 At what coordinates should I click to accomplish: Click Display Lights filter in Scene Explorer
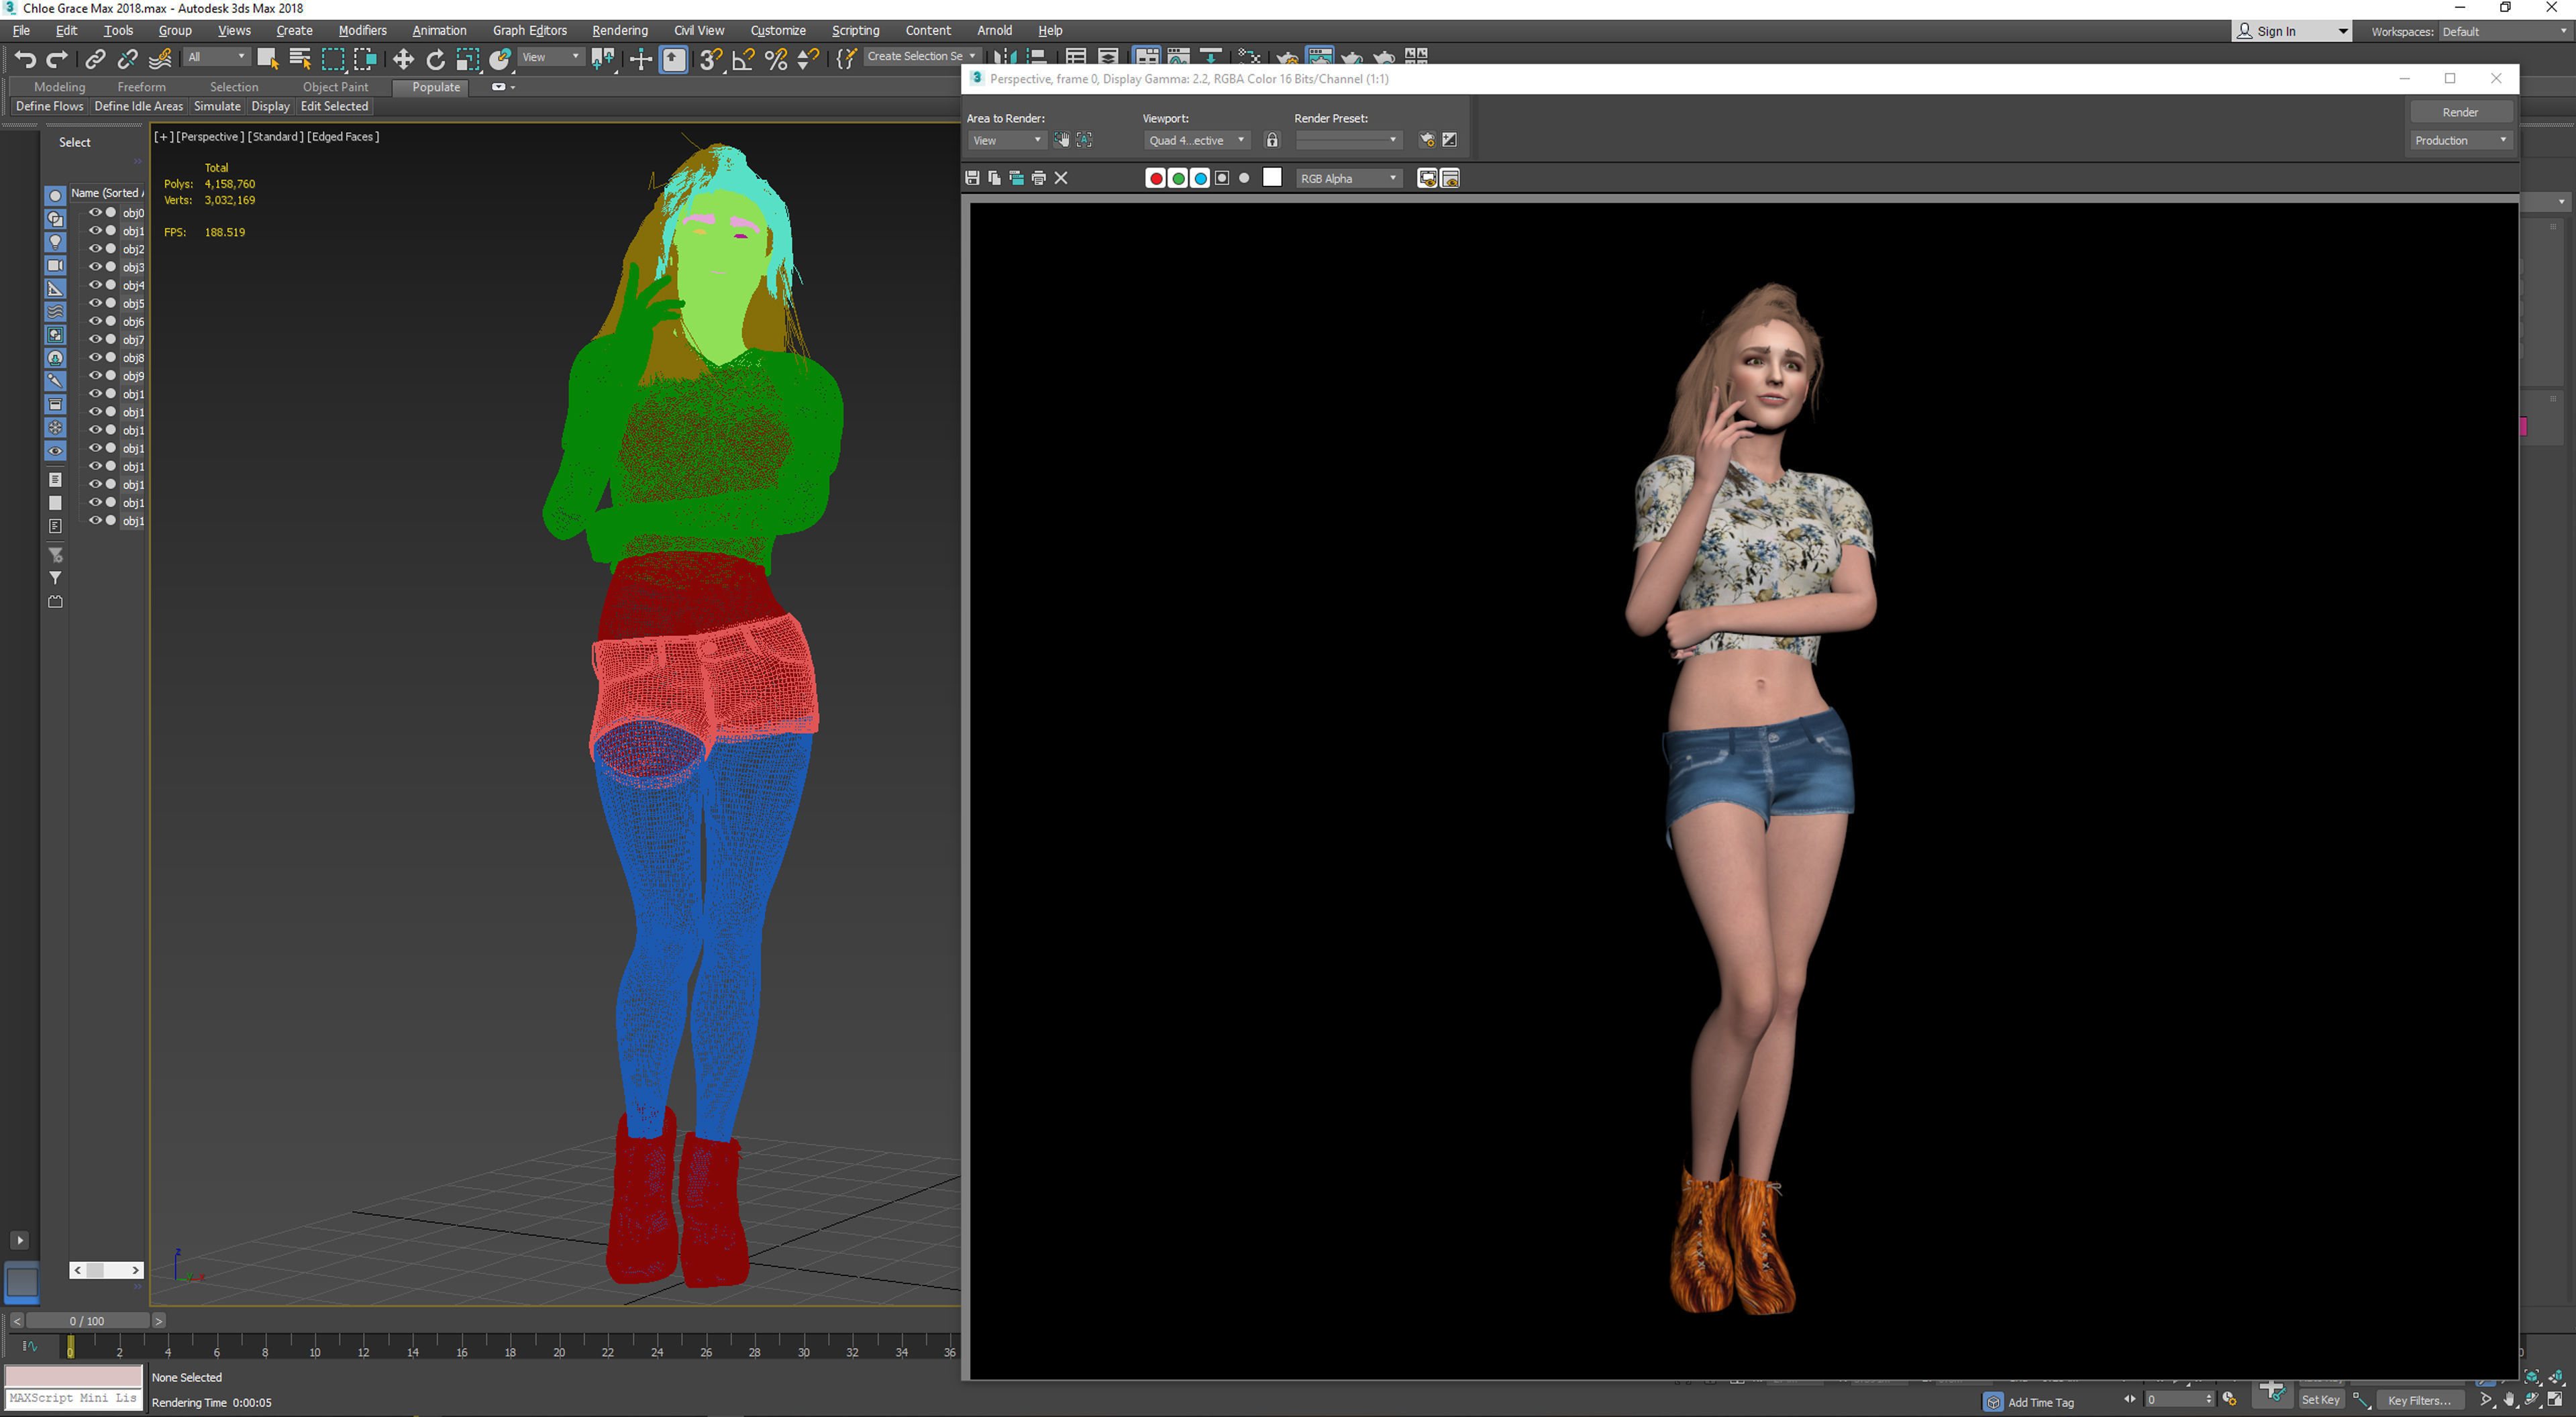[55, 242]
